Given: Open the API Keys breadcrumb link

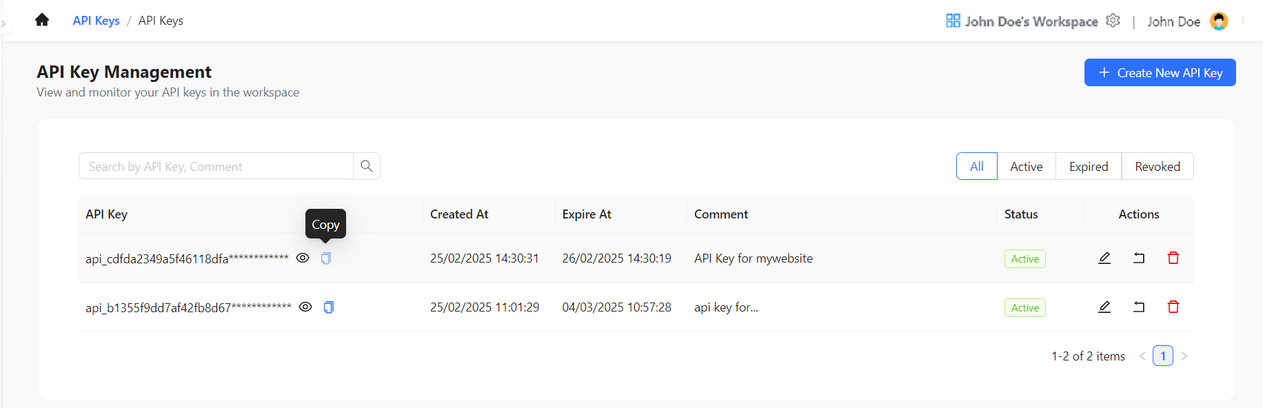Looking at the screenshot, I should [96, 20].
